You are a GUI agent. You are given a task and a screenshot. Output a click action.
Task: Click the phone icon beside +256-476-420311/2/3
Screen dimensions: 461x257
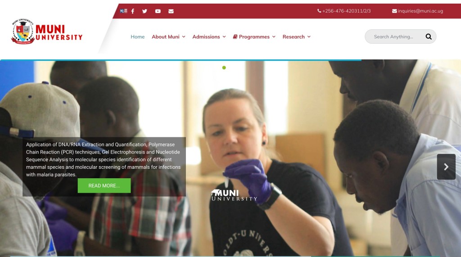319,11
